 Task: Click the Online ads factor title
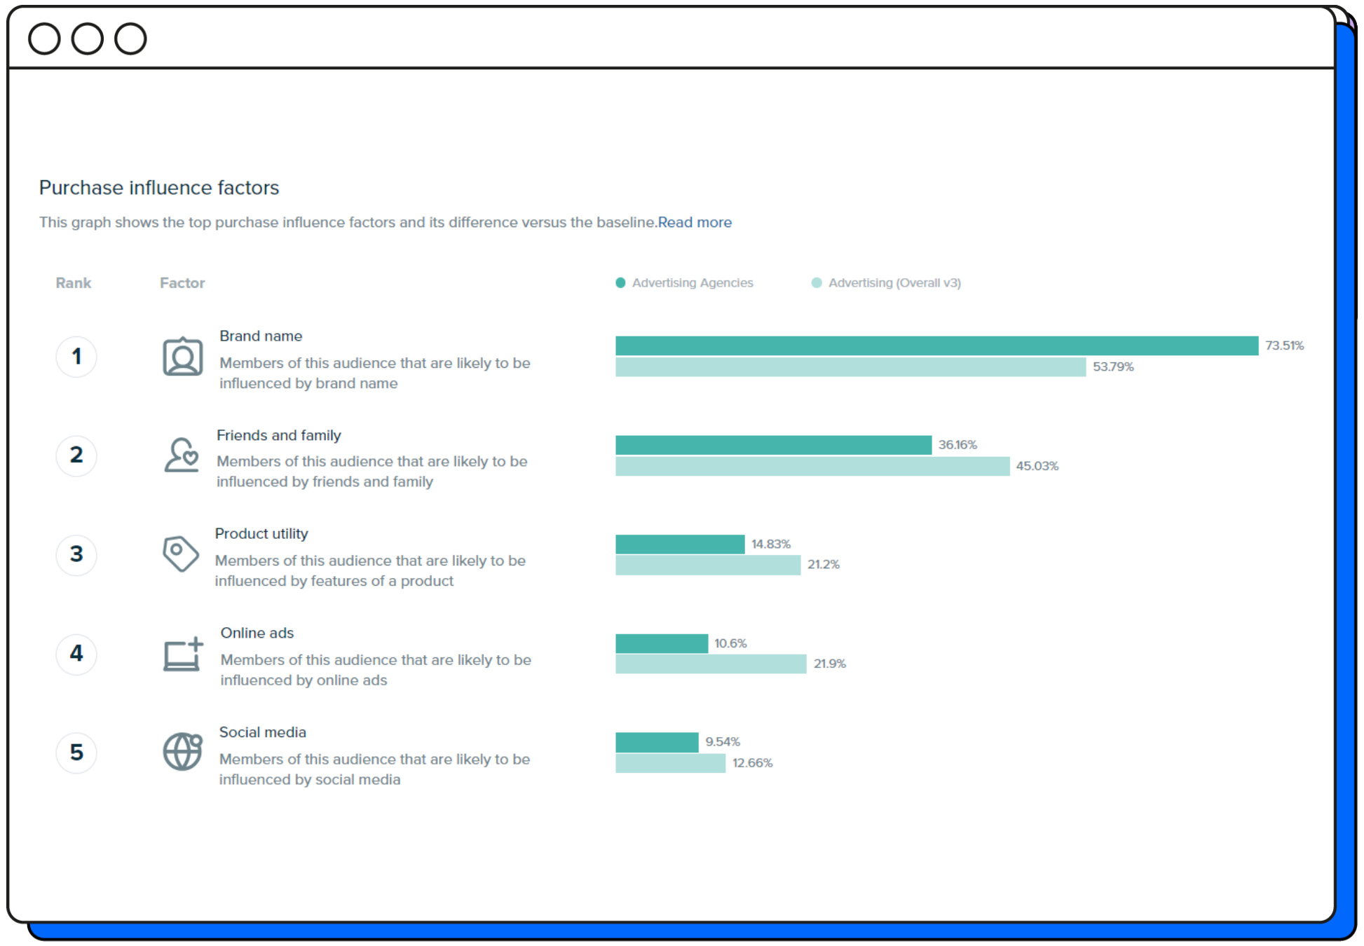[x=257, y=633]
